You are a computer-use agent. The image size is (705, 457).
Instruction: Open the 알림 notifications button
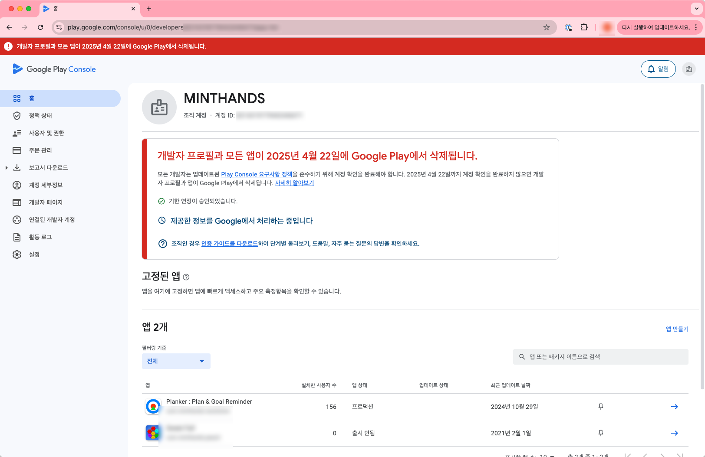[658, 69]
